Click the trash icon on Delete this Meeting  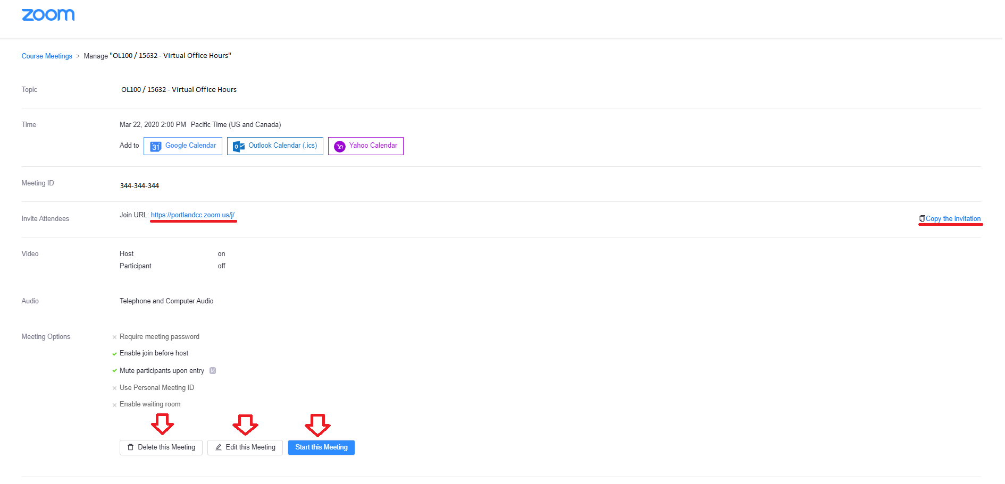point(130,447)
